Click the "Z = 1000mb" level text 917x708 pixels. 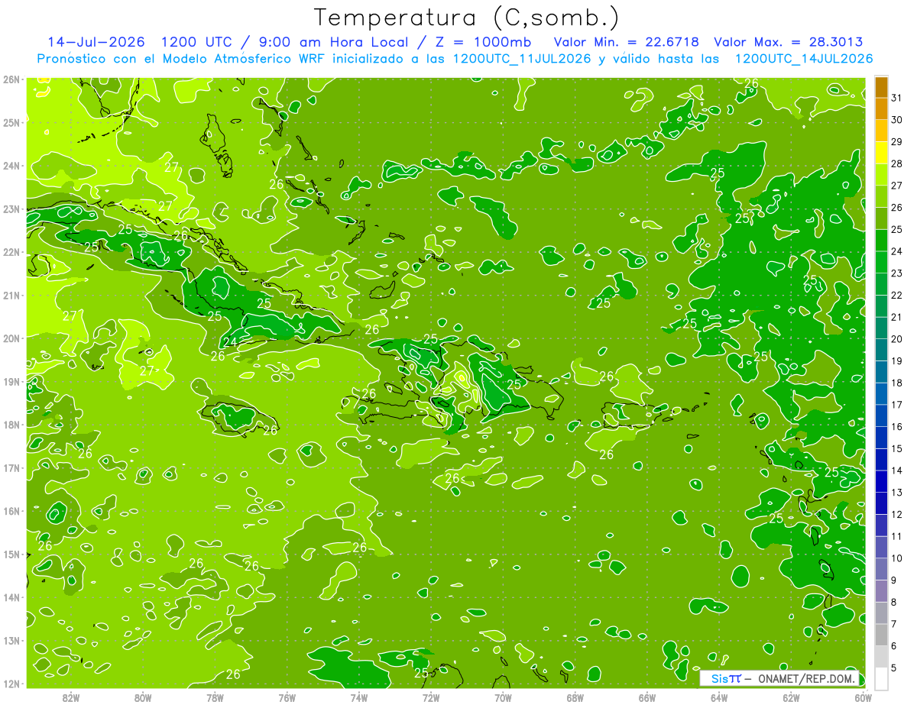[x=483, y=42]
